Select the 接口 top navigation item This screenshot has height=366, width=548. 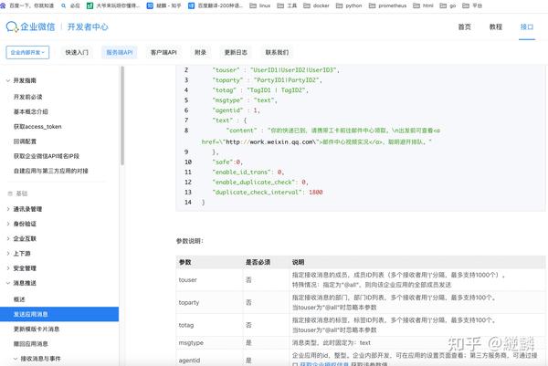[x=527, y=26]
